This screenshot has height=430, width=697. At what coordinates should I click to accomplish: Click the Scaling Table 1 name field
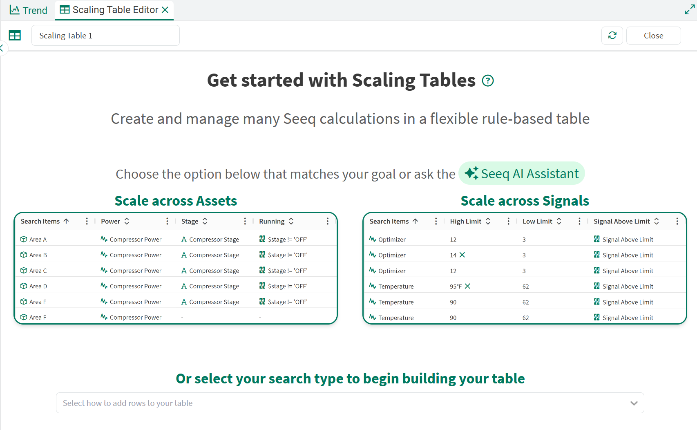[105, 36]
